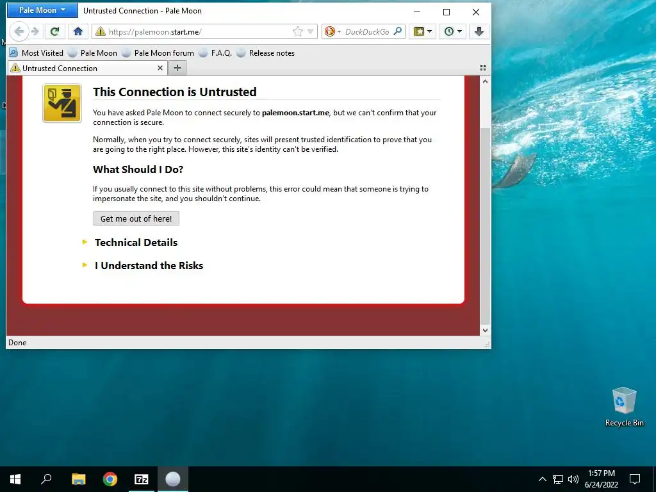Screen dimensions: 656x492
Task: Go back with the Back arrow button
Action: 19,31
